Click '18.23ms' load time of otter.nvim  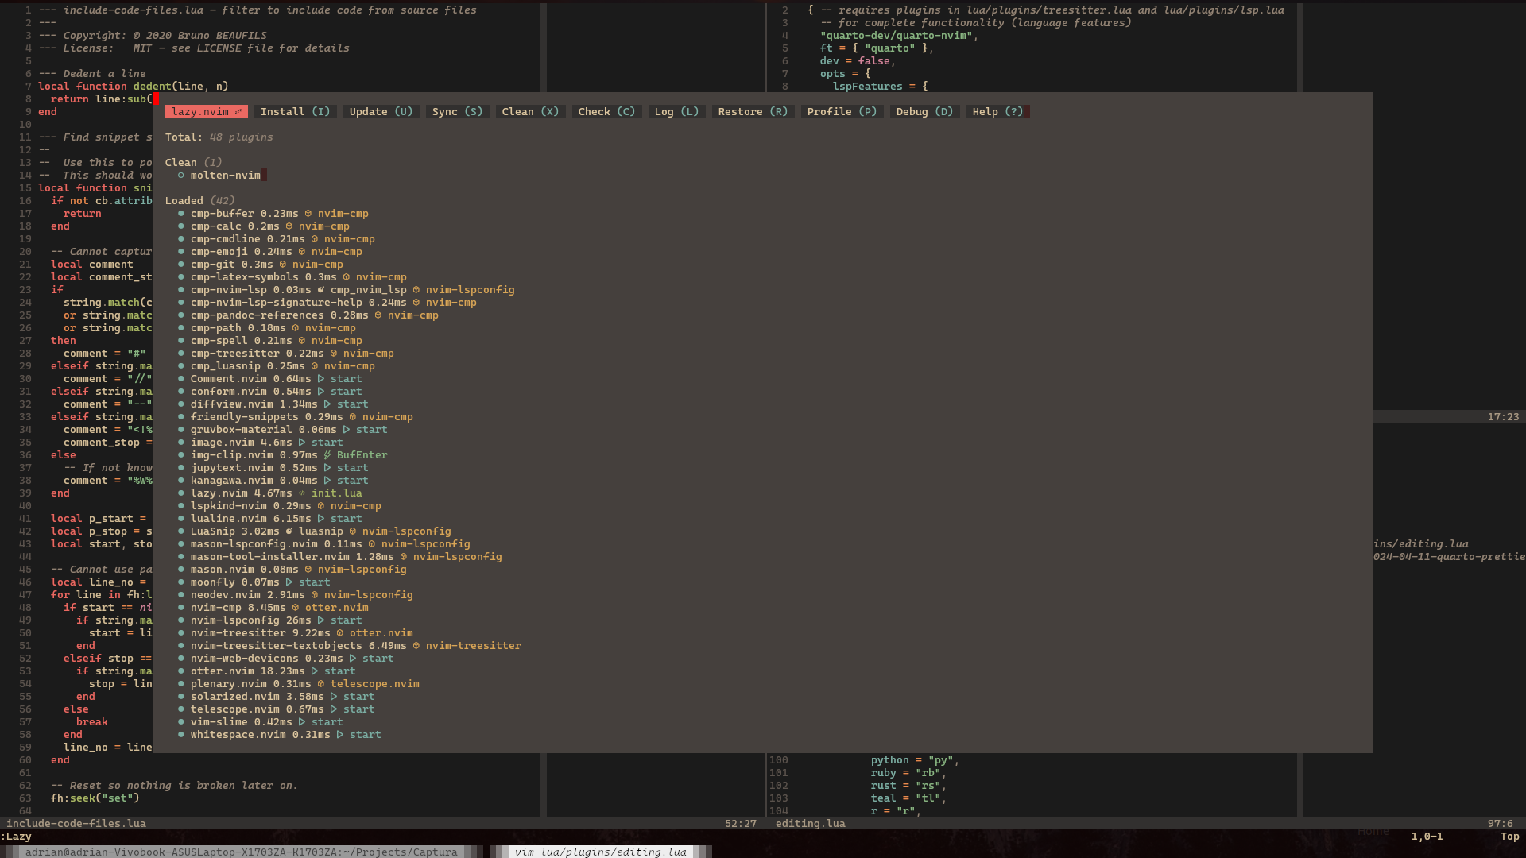pos(283,671)
